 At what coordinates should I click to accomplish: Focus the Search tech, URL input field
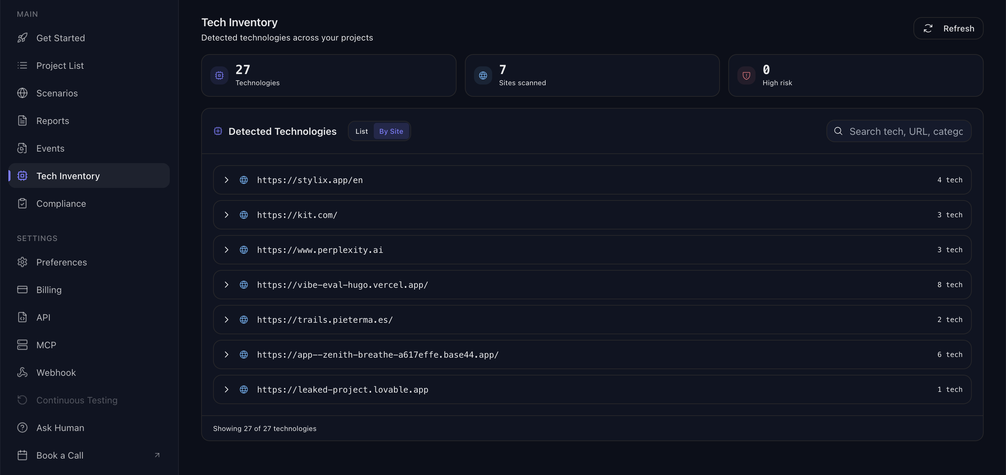click(x=906, y=131)
